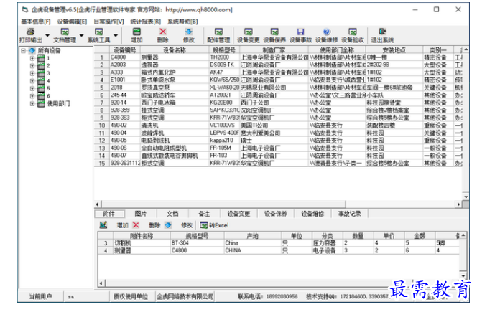Click device grid horizontal scrollbar thumb
477x312 pixels.
click(223, 204)
